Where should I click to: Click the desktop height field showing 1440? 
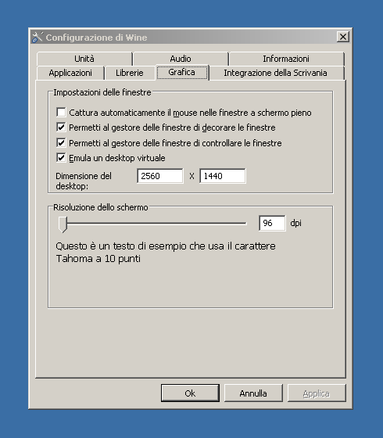point(223,176)
